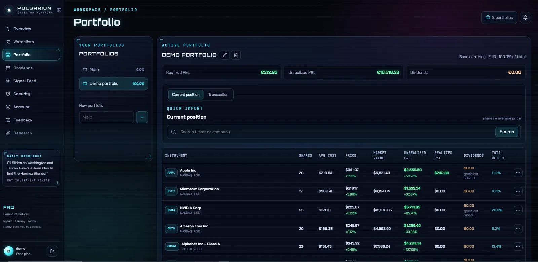Open the Terms link
The width and height of the screenshot is (538, 262).
click(32, 221)
